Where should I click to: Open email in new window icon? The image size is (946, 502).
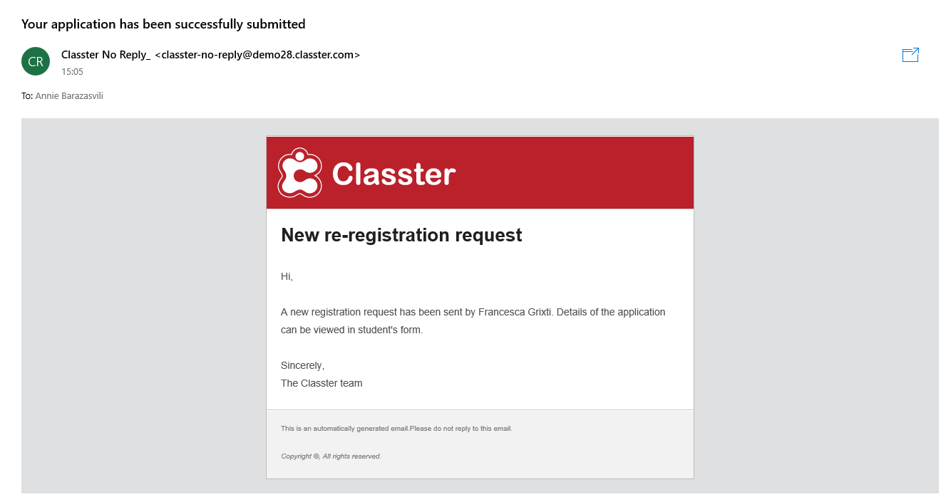(910, 56)
